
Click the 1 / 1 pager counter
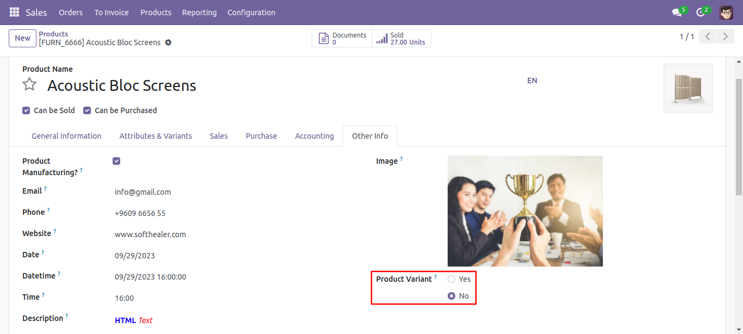click(x=687, y=36)
